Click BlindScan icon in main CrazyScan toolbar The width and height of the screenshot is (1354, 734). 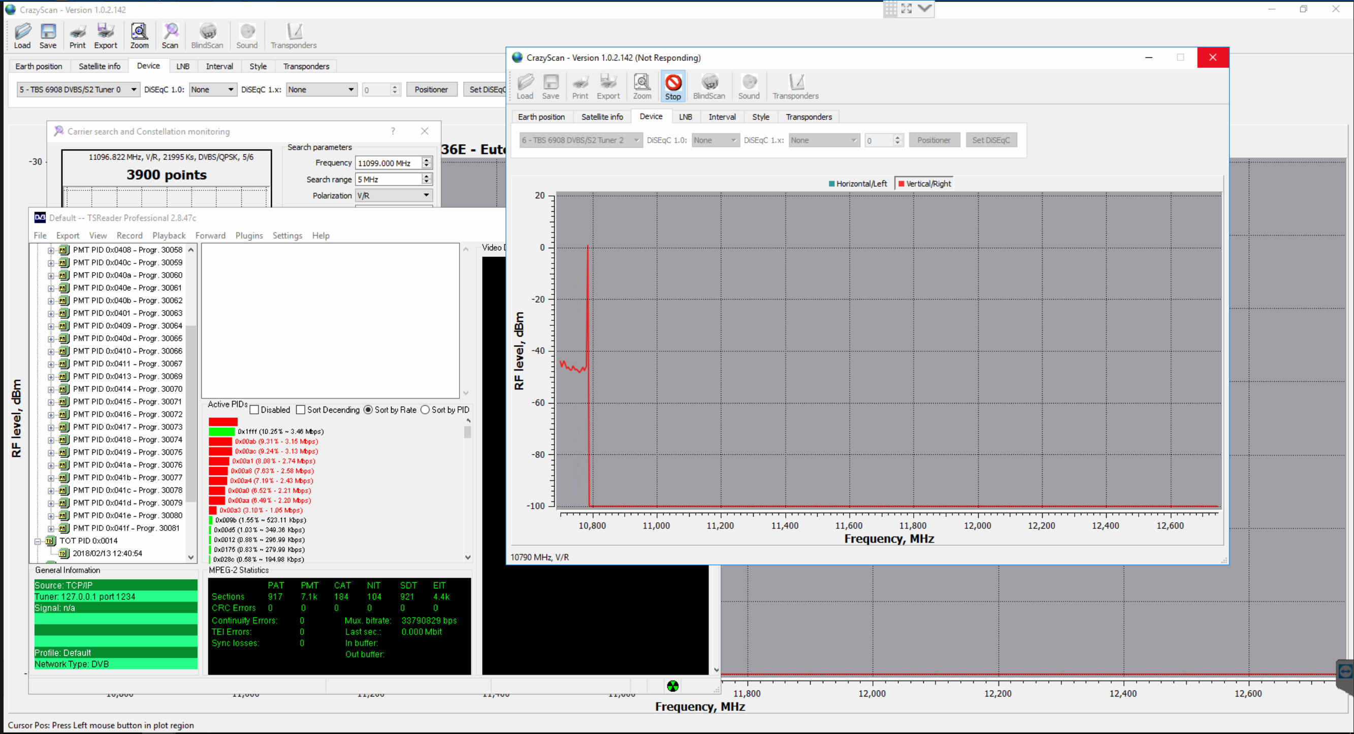click(207, 36)
